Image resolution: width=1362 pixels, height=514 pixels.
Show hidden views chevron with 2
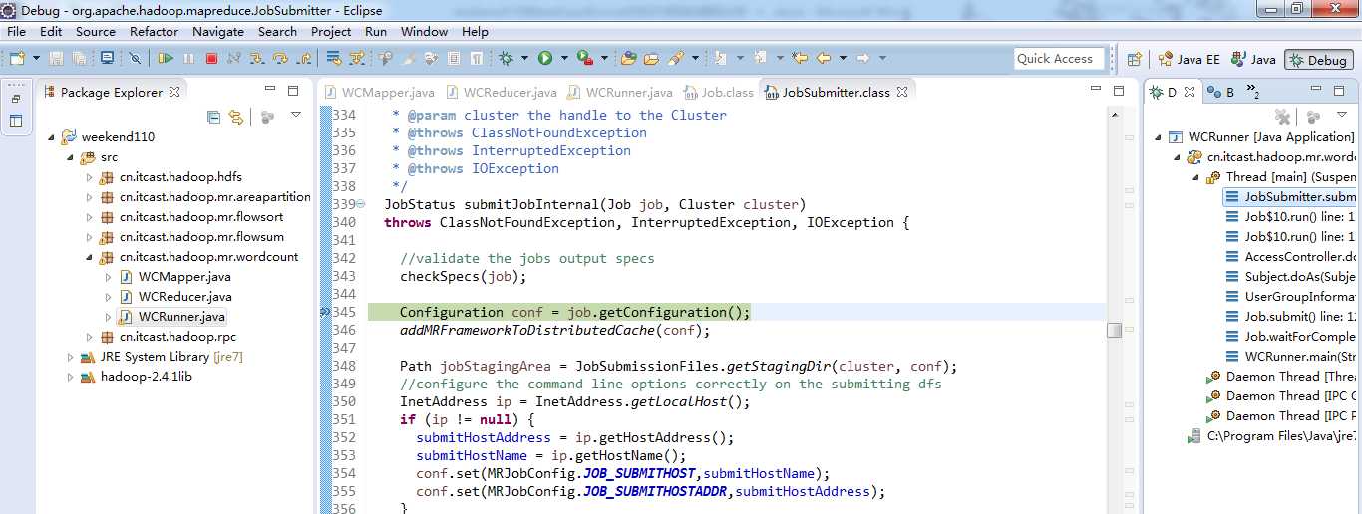1253,93
